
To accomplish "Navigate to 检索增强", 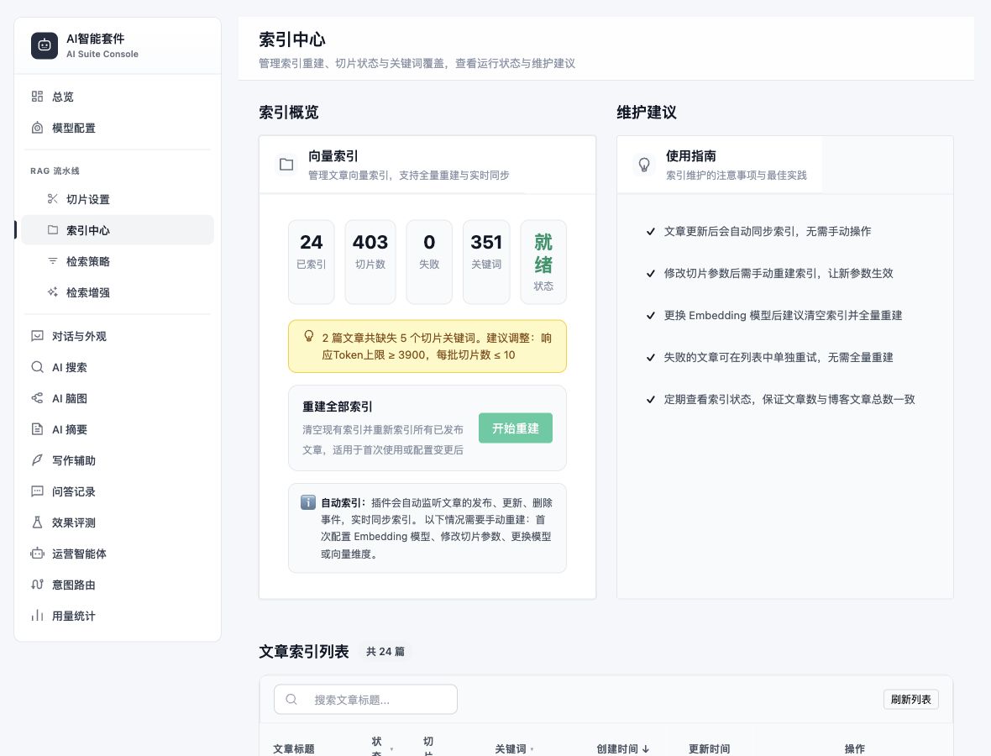I will [x=118, y=292].
